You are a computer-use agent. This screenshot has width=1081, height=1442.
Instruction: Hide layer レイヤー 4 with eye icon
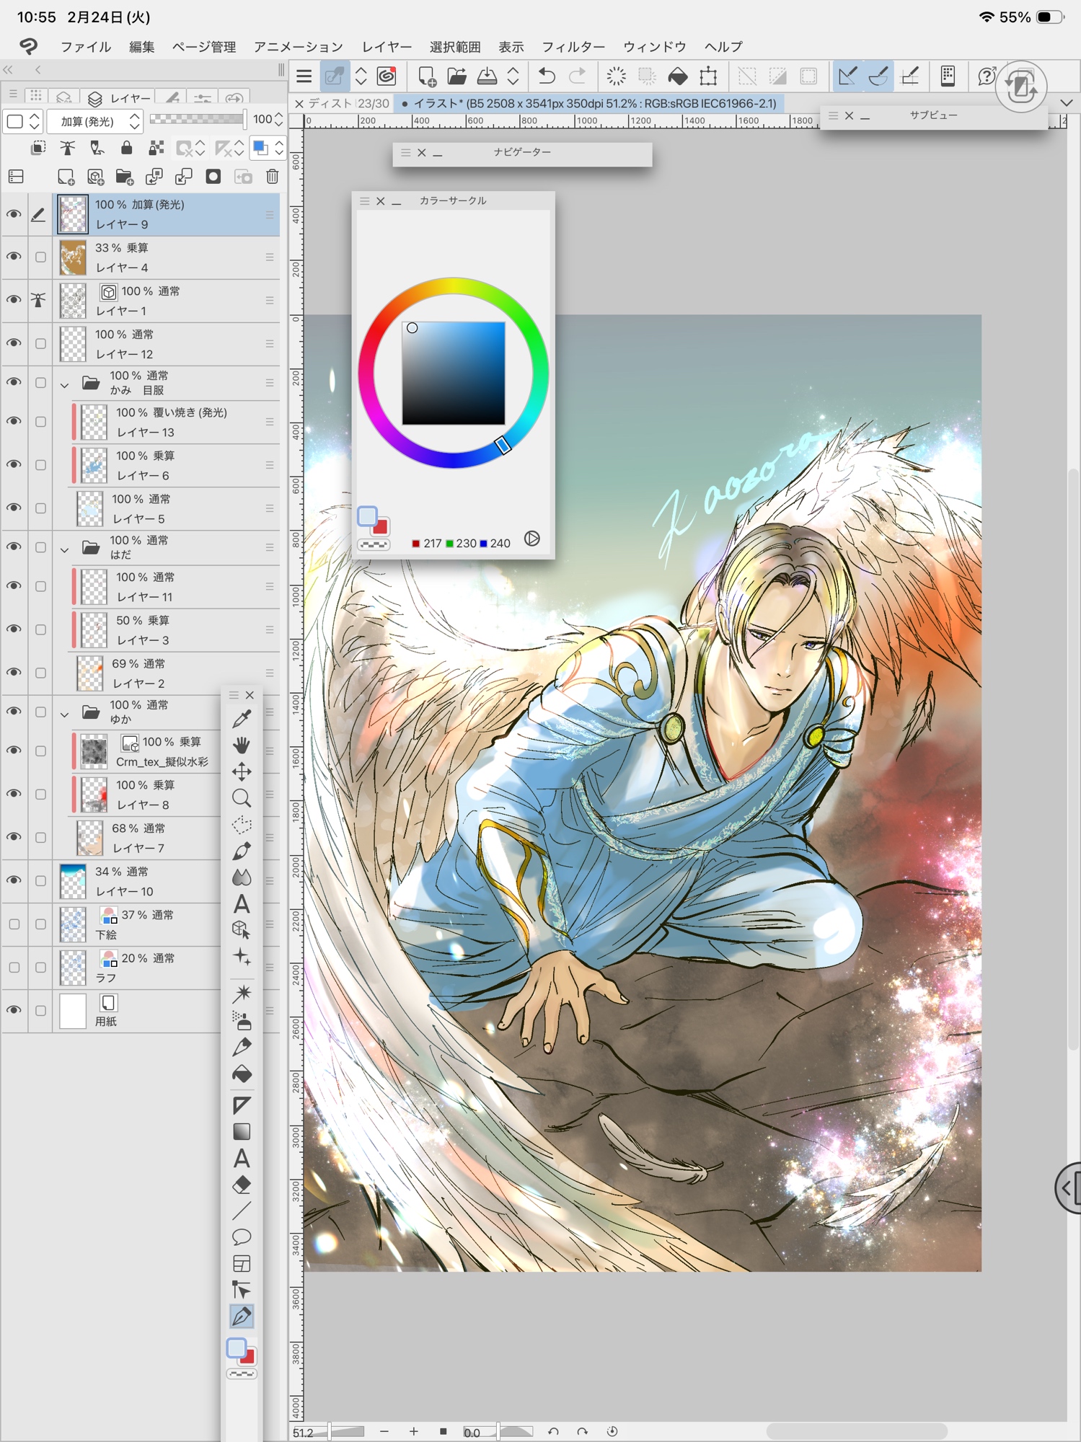(x=14, y=257)
